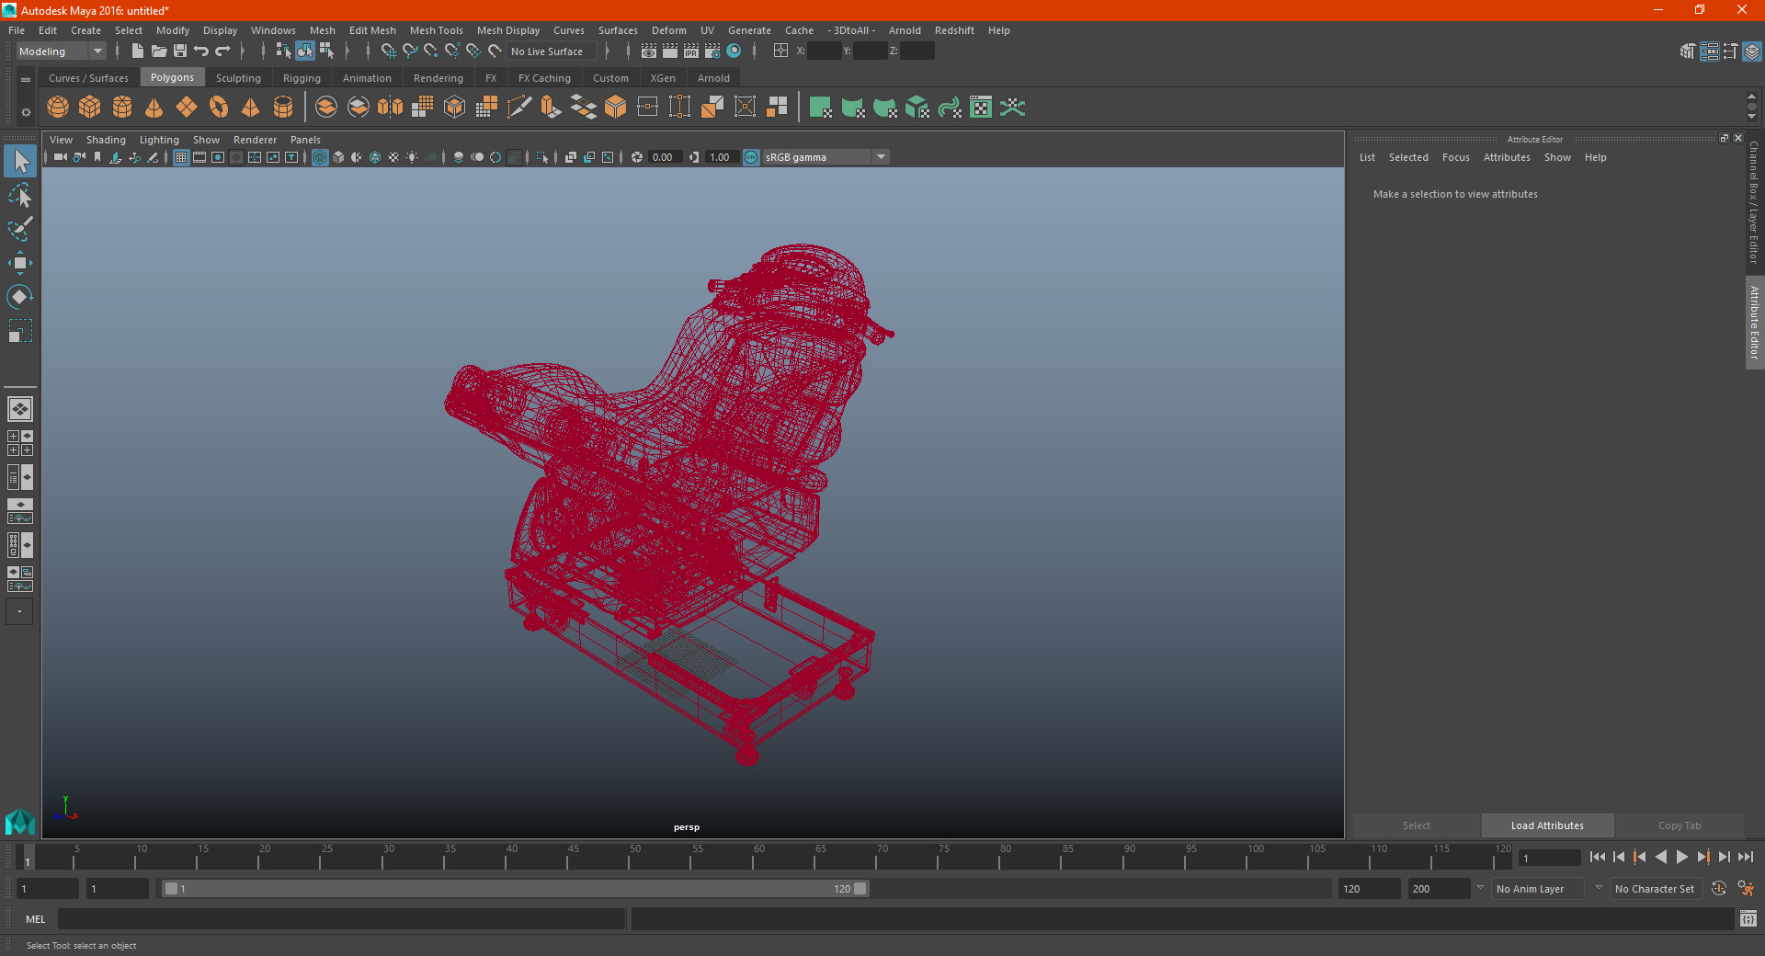The height and width of the screenshot is (956, 1765).
Task: Select the Rotate tool in the toolbox
Action: [x=20, y=297]
